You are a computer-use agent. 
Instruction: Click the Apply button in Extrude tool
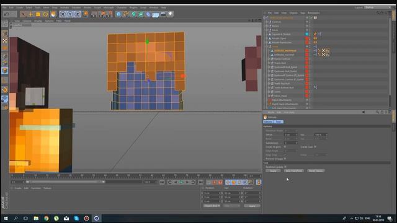tap(273, 171)
